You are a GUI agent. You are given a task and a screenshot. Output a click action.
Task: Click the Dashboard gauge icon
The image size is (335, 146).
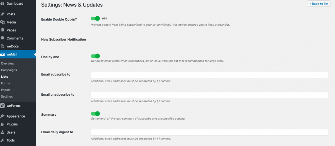(x=2, y=4)
